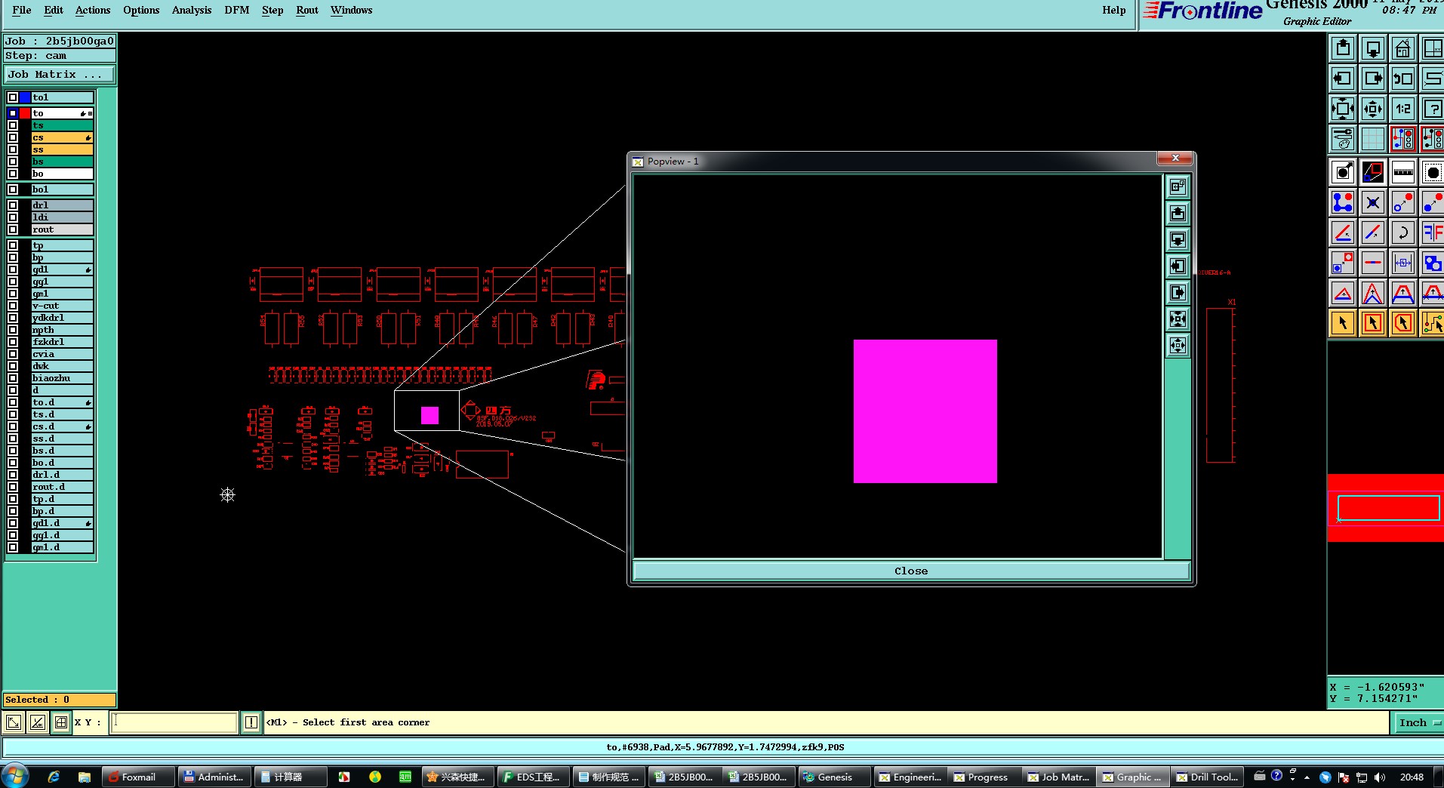The image size is (1444, 788).
Task: Click the red to layer color swatch
Action: pyautogui.click(x=25, y=113)
